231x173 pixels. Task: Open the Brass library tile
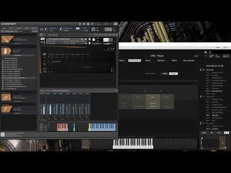point(19,51)
